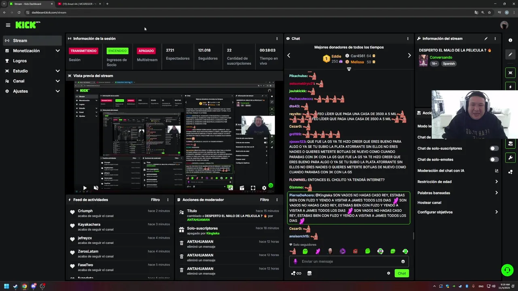Play the stream preview

coord(85,188)
